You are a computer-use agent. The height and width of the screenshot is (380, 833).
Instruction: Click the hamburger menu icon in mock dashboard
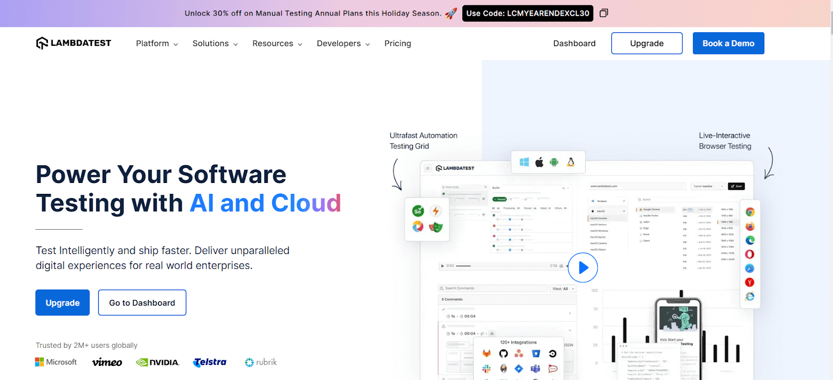coord(428,168)
